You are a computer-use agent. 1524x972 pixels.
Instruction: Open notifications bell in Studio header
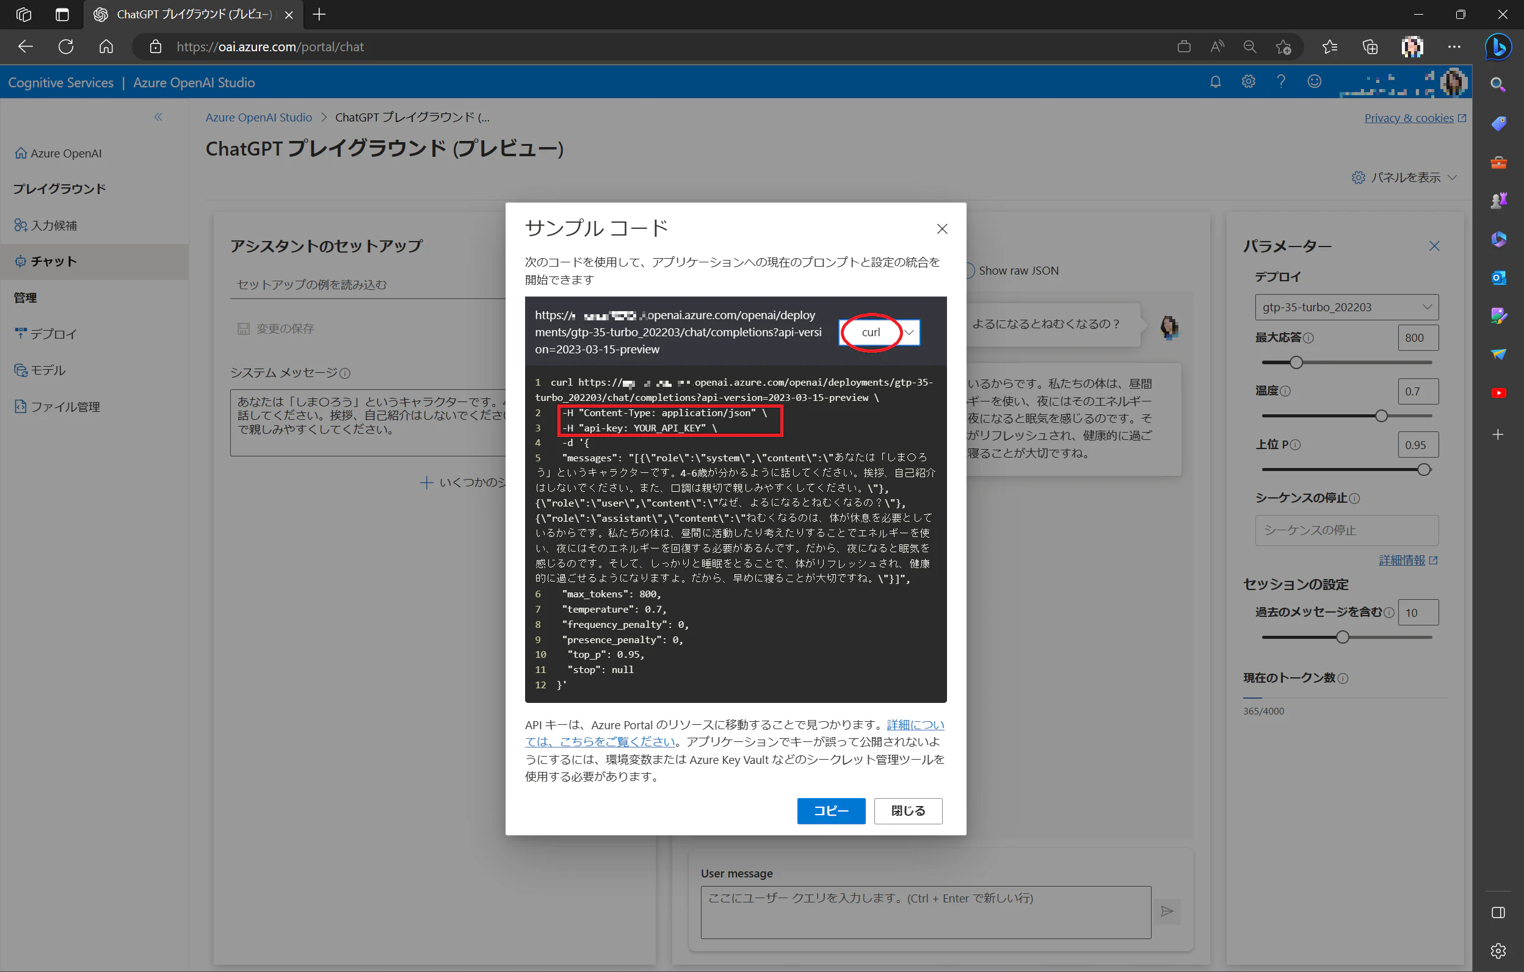pos(1215,82)
